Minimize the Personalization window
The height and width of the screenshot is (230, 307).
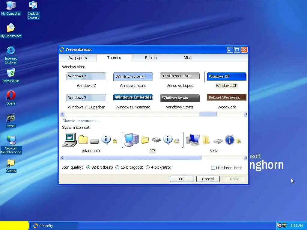pos(230,50)
